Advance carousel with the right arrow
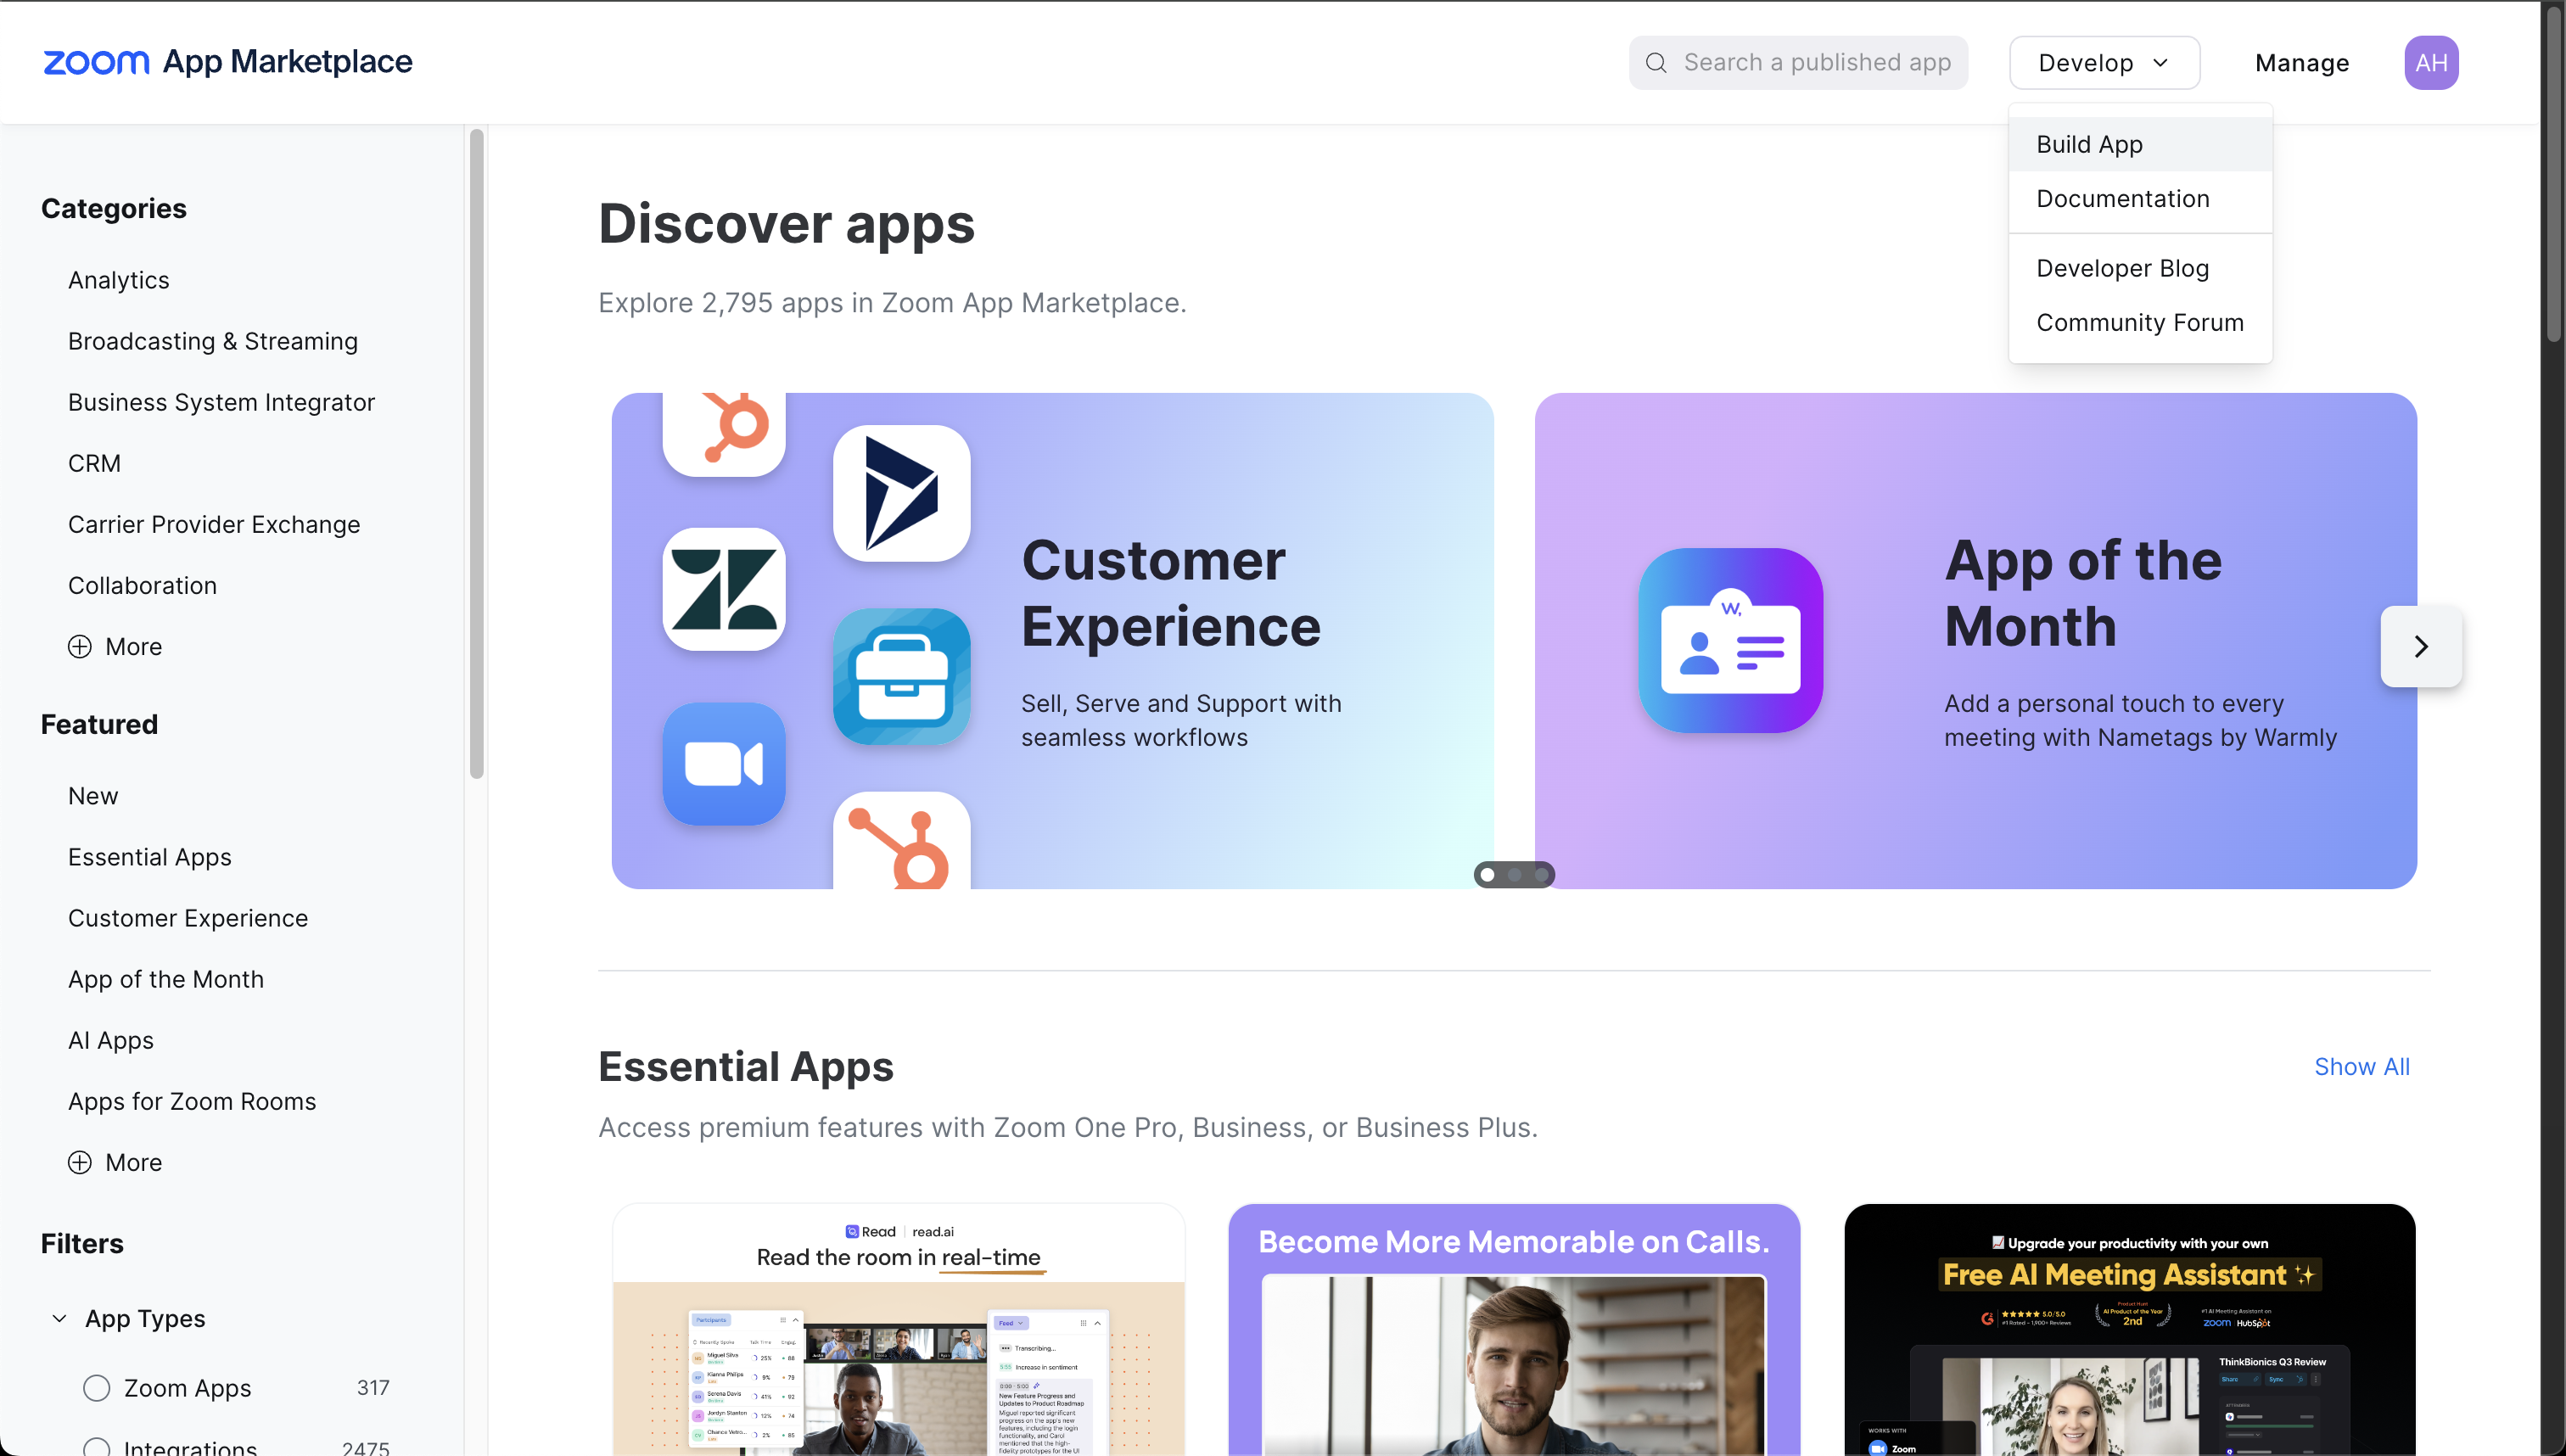 [2420, 646]
